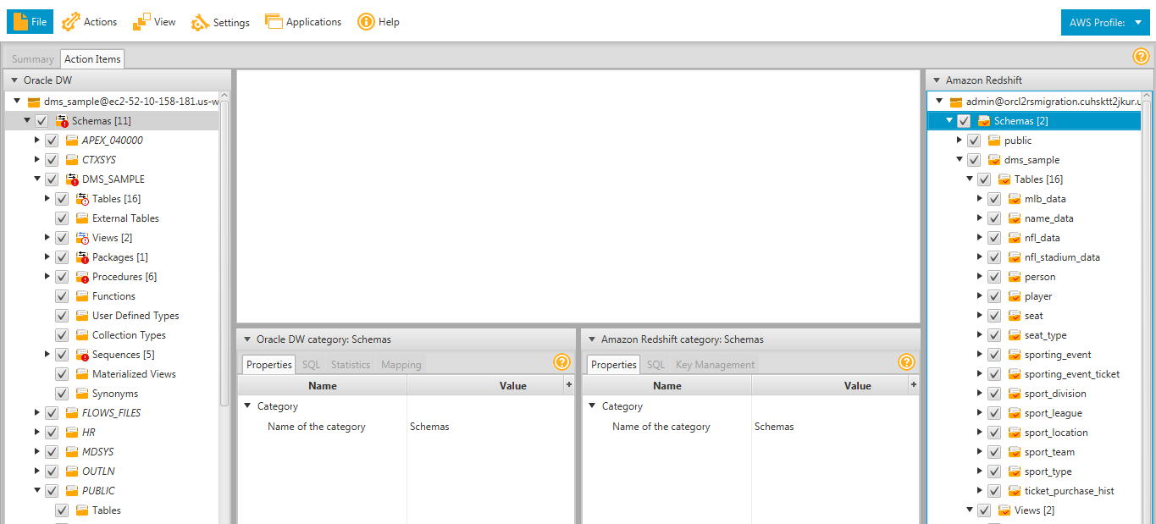Click the Oracle Tables [16] folder icon
Screen dimensions: 1156x524
pyautogui.click(x=82, y=199)
